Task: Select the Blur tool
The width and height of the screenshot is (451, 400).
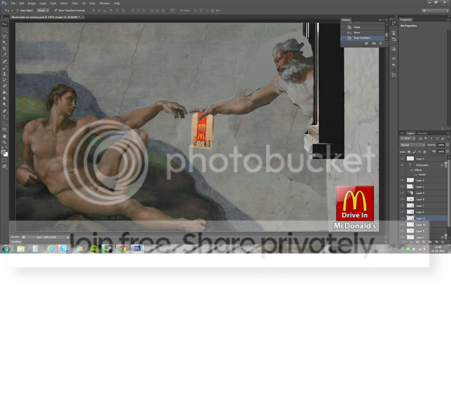Action: click(x=4, y=98)
